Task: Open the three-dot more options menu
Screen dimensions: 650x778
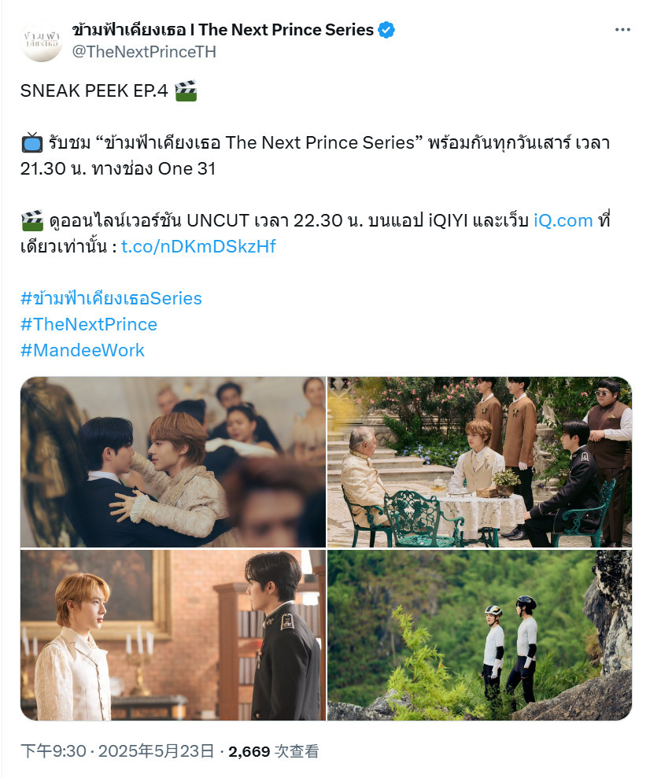Action: pyautogui.click(x=622, y=30)
